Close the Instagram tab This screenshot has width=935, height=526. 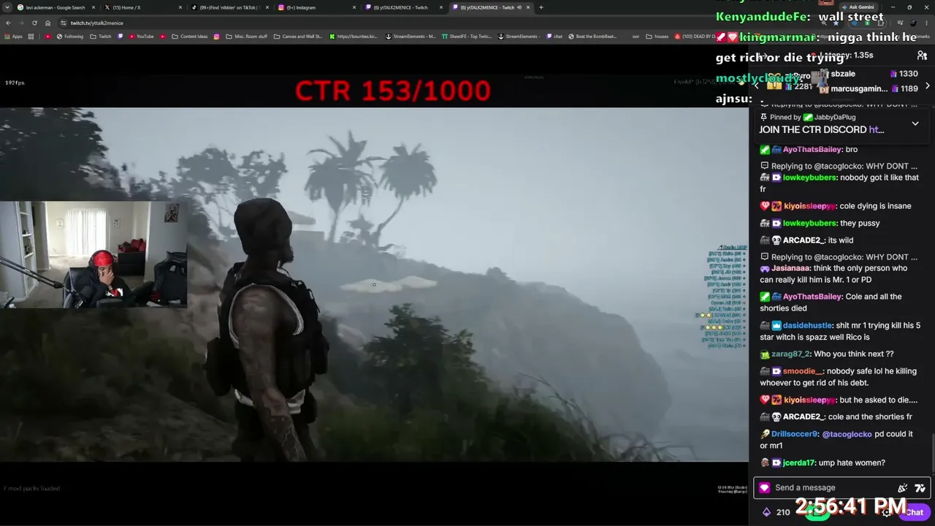click(x=354, y=7)
